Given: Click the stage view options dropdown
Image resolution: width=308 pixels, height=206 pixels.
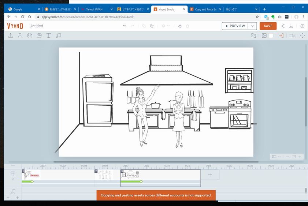Looking at the screenshot, I should tap(276, 157).
